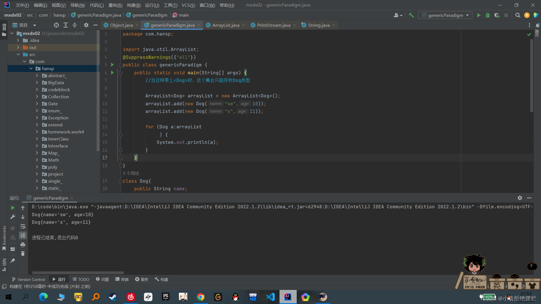Open project view mode dropdown
Screen dimensions: 541x304
[x=35, y=25]
